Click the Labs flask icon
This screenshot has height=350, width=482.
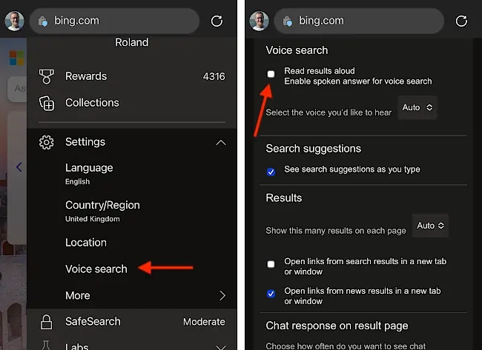tap(46, 345)
